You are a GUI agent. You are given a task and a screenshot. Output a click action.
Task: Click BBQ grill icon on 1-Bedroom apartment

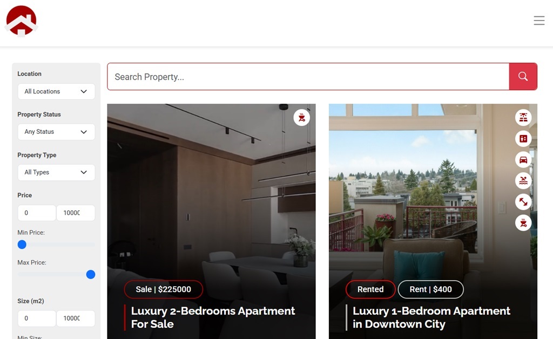pos(523,223)
